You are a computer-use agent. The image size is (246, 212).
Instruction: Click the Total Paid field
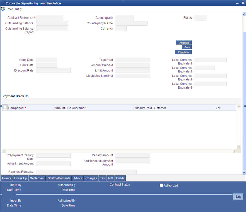(x=133, y=60)
